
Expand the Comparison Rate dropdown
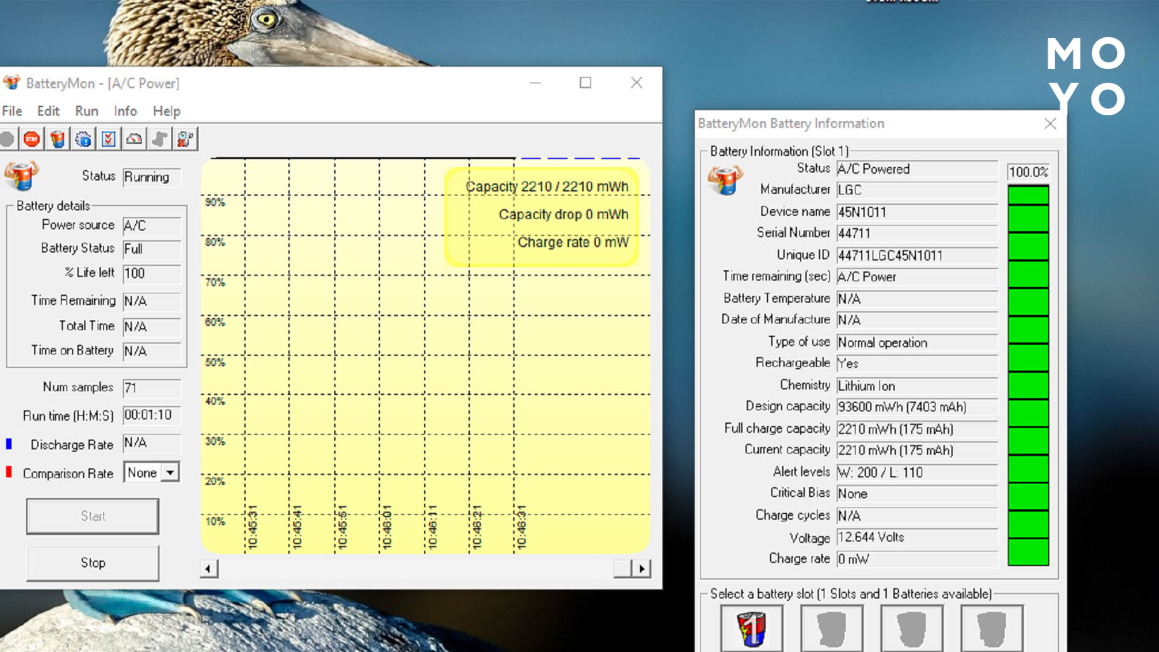171,473
